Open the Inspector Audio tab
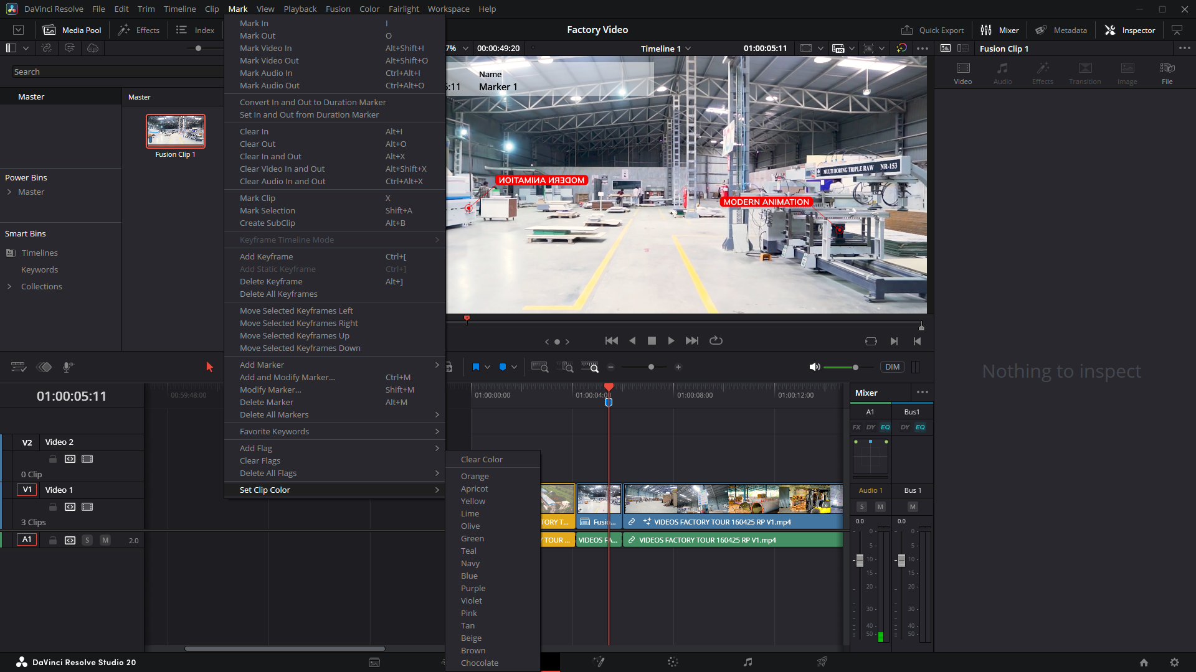Image resolution: width=1196 pixels, height=672 pixels. click(x=1002, y=73)
